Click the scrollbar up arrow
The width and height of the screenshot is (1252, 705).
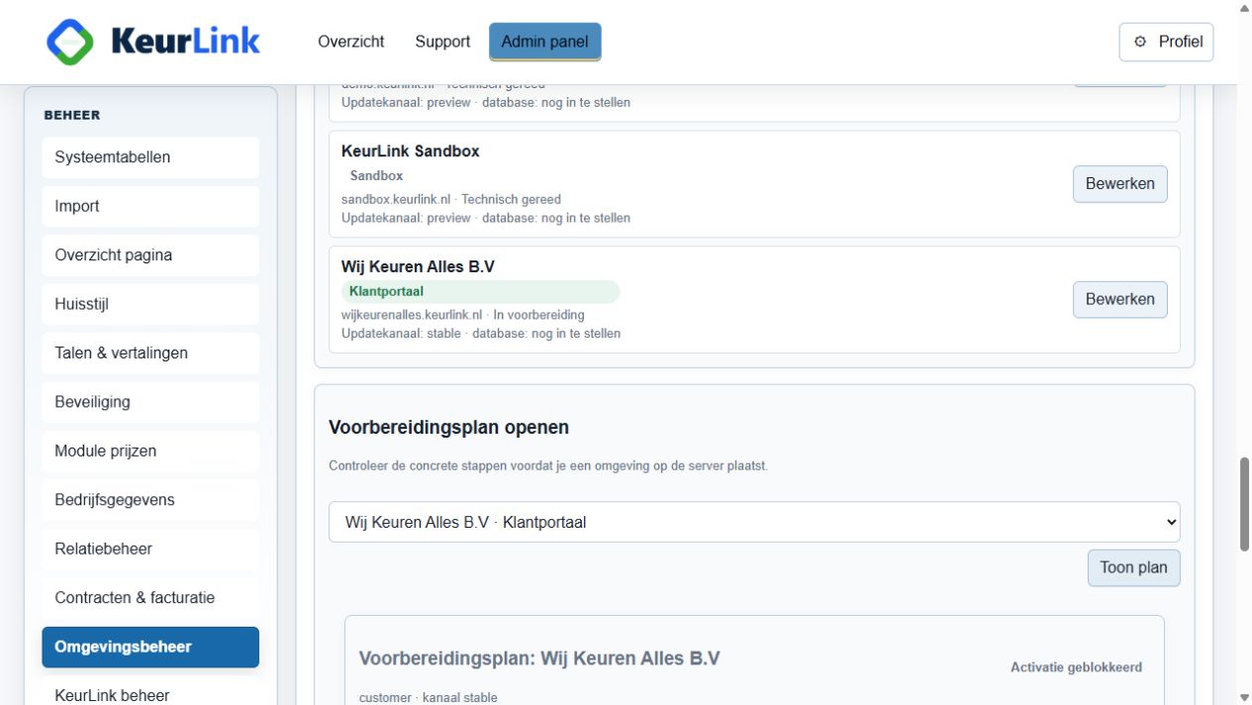pos(1244,7)
